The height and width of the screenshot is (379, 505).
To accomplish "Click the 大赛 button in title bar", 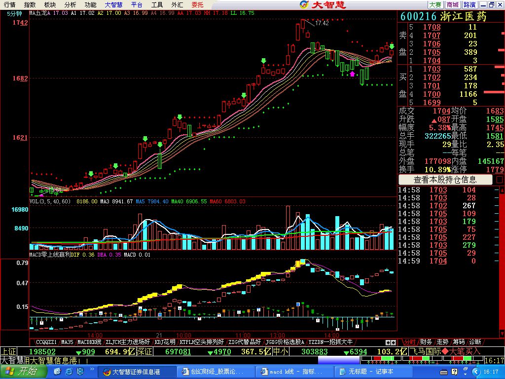I will pos(435,4).
